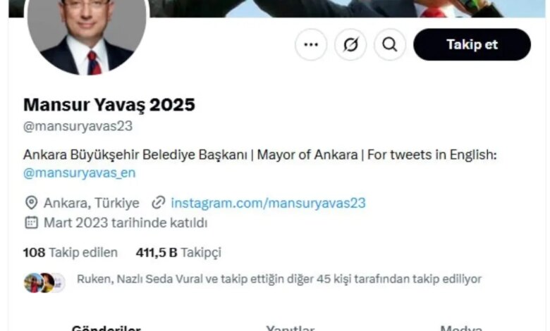Open the three-dot more options menu
This screenshot has width=550, height=331.
pos(311,44)
